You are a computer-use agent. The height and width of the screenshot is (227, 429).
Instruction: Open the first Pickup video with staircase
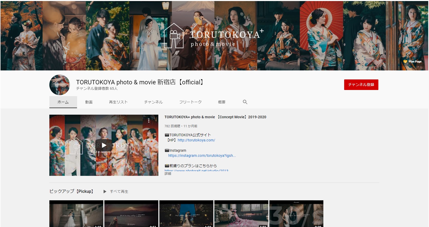pyautogui.click(x=76, y=214)
